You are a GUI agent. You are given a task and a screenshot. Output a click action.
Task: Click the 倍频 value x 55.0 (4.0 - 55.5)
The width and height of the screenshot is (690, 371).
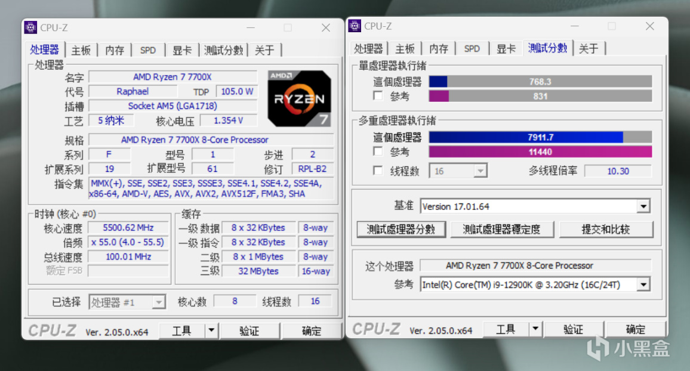pos(128,242)
